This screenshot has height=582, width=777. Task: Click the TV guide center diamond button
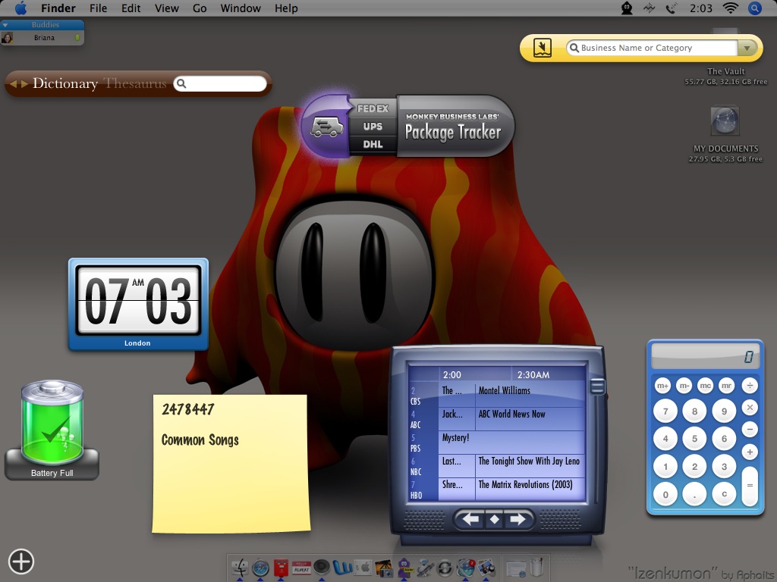click(x=495, y=519)
